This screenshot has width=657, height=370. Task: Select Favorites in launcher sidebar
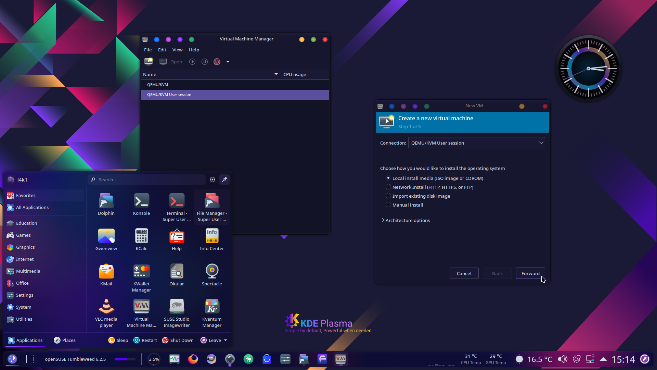44,195
